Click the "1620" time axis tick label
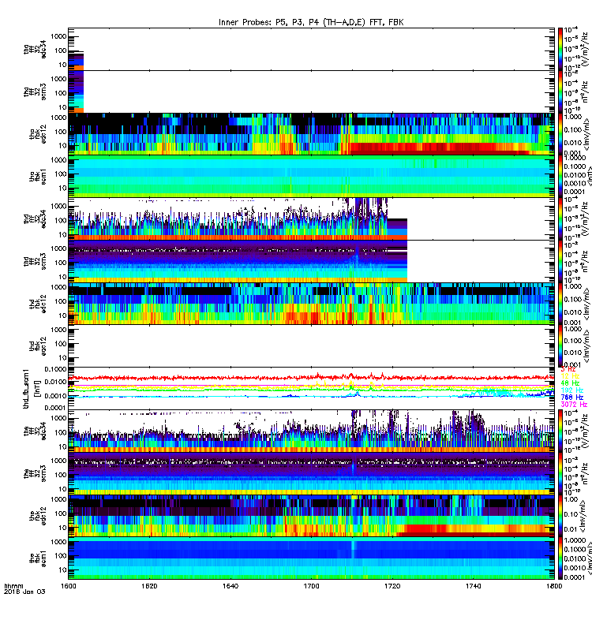The width and height of the screenshot is (592, 631). 149,586
